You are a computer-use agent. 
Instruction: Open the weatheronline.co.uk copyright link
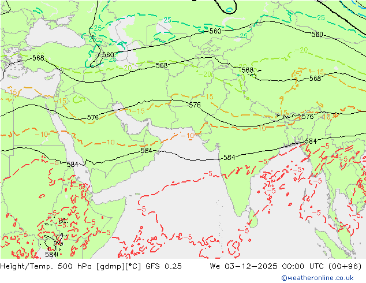coord(317,278)
